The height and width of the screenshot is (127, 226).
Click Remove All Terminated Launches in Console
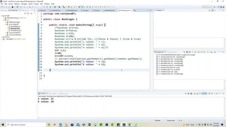click(191, 93)
